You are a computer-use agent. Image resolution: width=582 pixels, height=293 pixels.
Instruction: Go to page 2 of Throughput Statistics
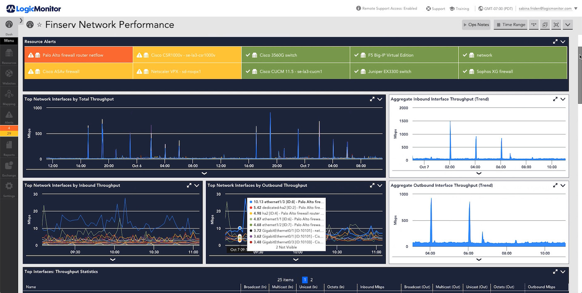(311, 280)
